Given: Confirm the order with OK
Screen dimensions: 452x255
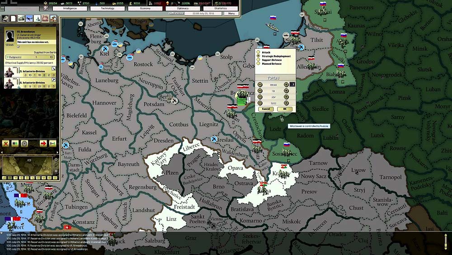Looking at the screenshot, I should point(285,109).
